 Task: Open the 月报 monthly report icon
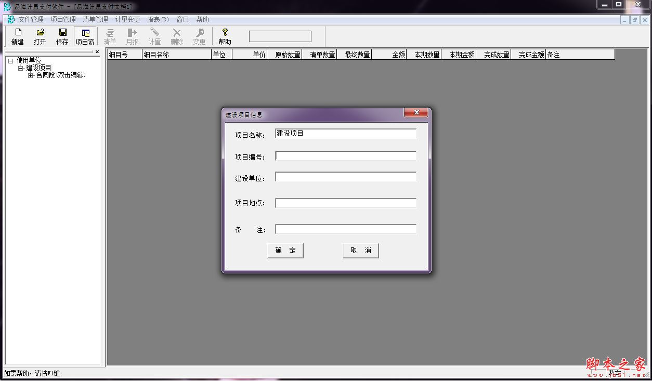[132, 36]
